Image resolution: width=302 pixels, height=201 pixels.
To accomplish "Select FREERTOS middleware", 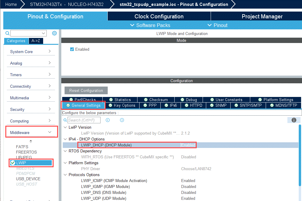I will point(26,152).
